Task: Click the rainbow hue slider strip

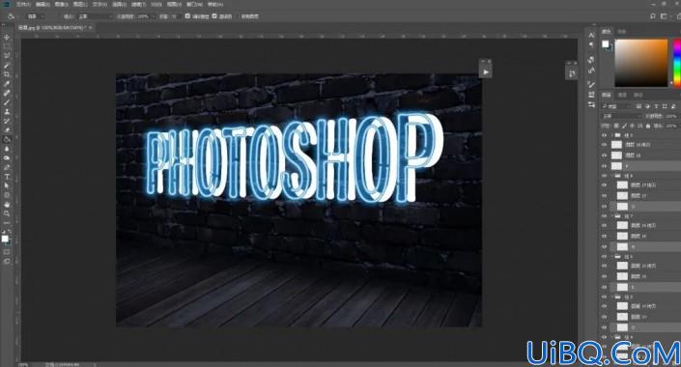Action: (x=677, y=63)
